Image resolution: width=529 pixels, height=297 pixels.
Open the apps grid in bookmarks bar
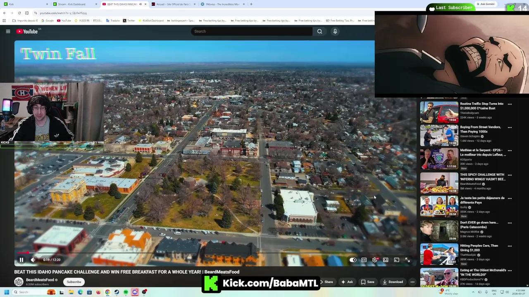click(4, 21)
